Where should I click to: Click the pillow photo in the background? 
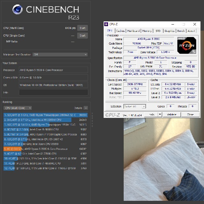(164, 159)
